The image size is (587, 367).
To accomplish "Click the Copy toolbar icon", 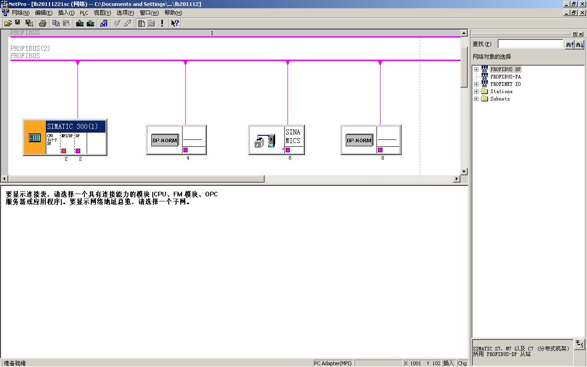I will (x=56, y=23).
